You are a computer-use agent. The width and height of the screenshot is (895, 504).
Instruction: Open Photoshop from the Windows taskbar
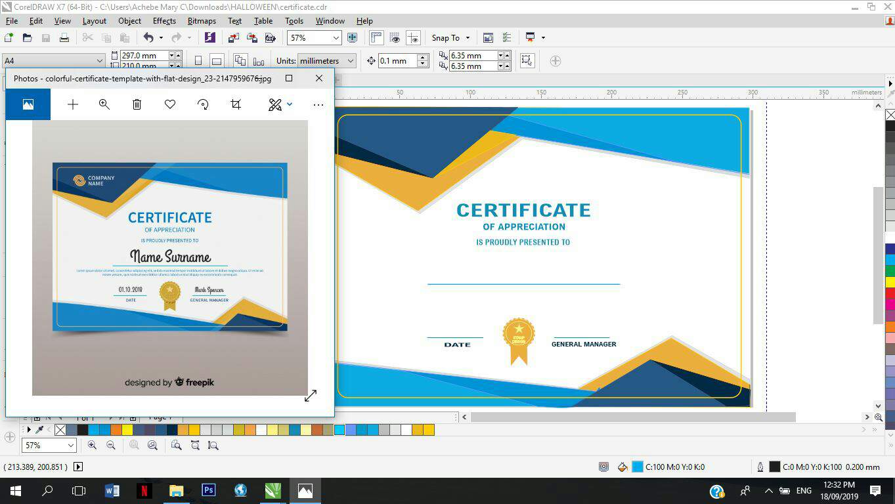pos(209,490)
